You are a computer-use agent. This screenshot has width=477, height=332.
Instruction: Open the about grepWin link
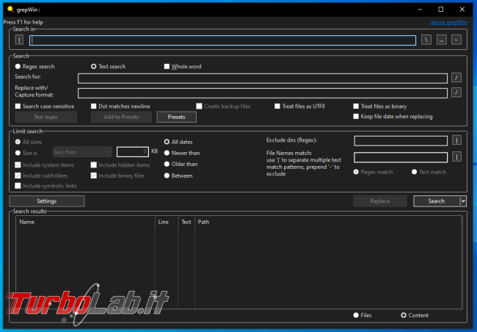(x=448, y=22)
